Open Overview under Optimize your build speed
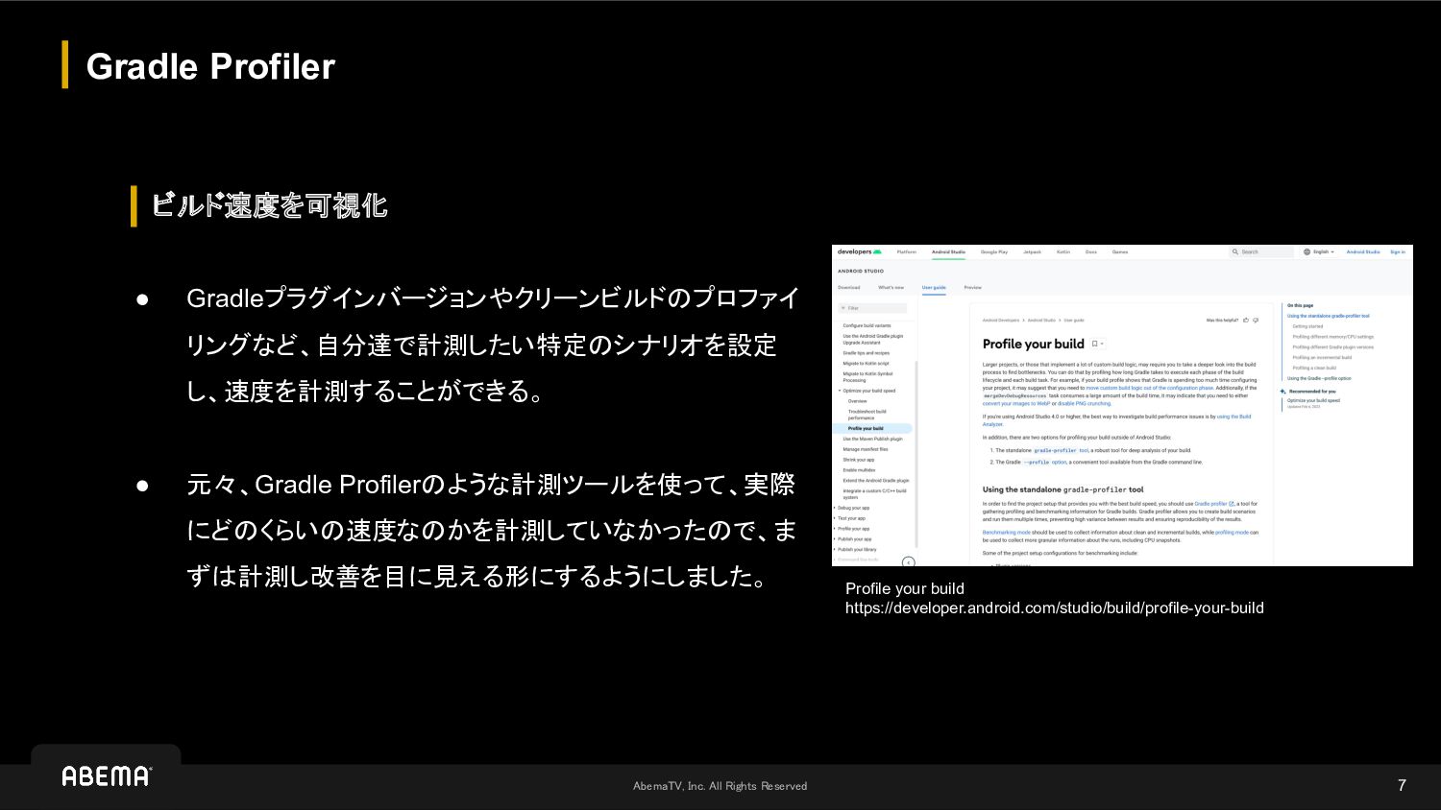This screenshot has width=1441, height=810. pos(857,401)
